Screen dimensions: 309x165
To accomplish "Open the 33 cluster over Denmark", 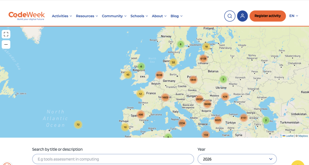I will pyautogui.click(x=173, y=62).
